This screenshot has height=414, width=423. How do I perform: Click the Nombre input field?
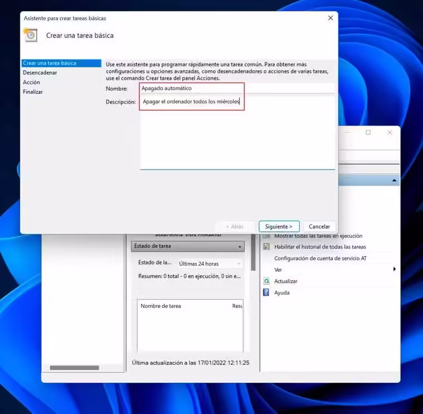pyautogui.click(x=237, y=88)
